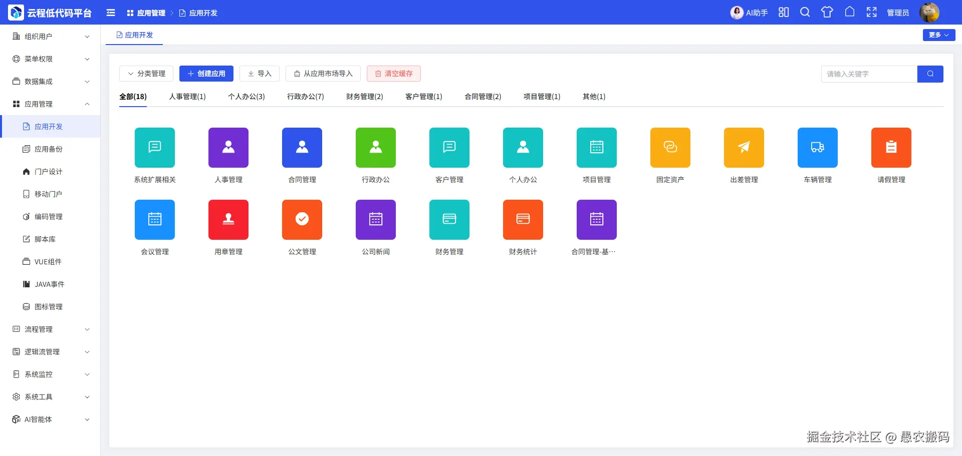
Task: Select the 客户管理(1) category tab
Action: (424, 97)
